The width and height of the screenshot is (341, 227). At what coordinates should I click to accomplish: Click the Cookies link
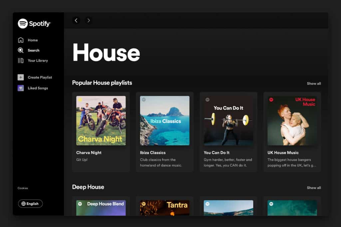coord(23,188)
